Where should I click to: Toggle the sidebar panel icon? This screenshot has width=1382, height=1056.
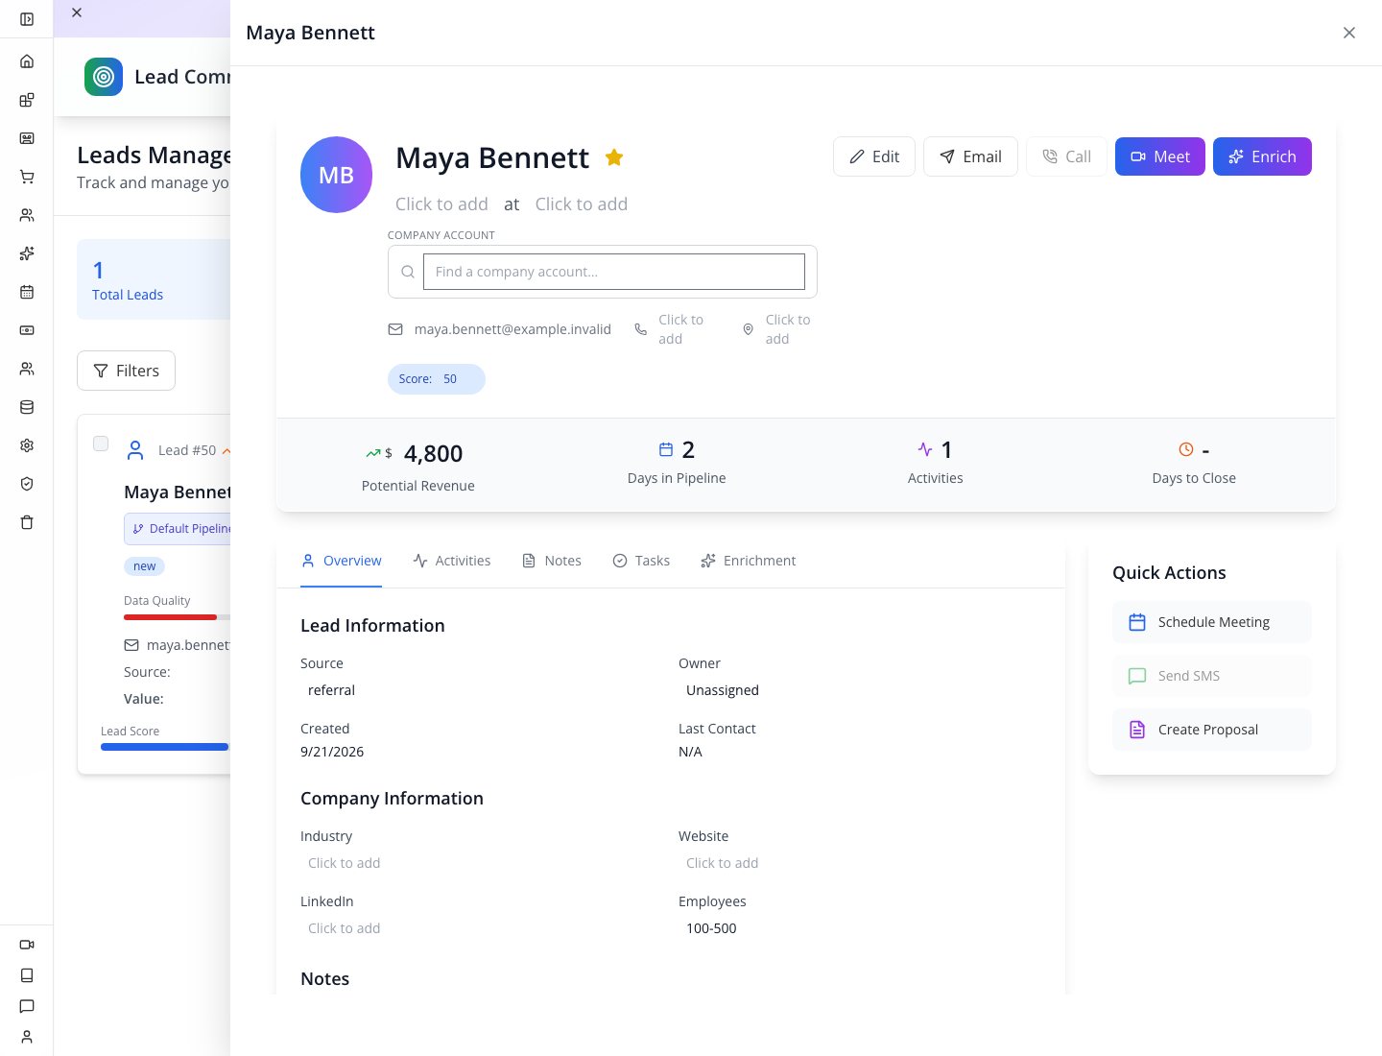(x=27, y=19)
